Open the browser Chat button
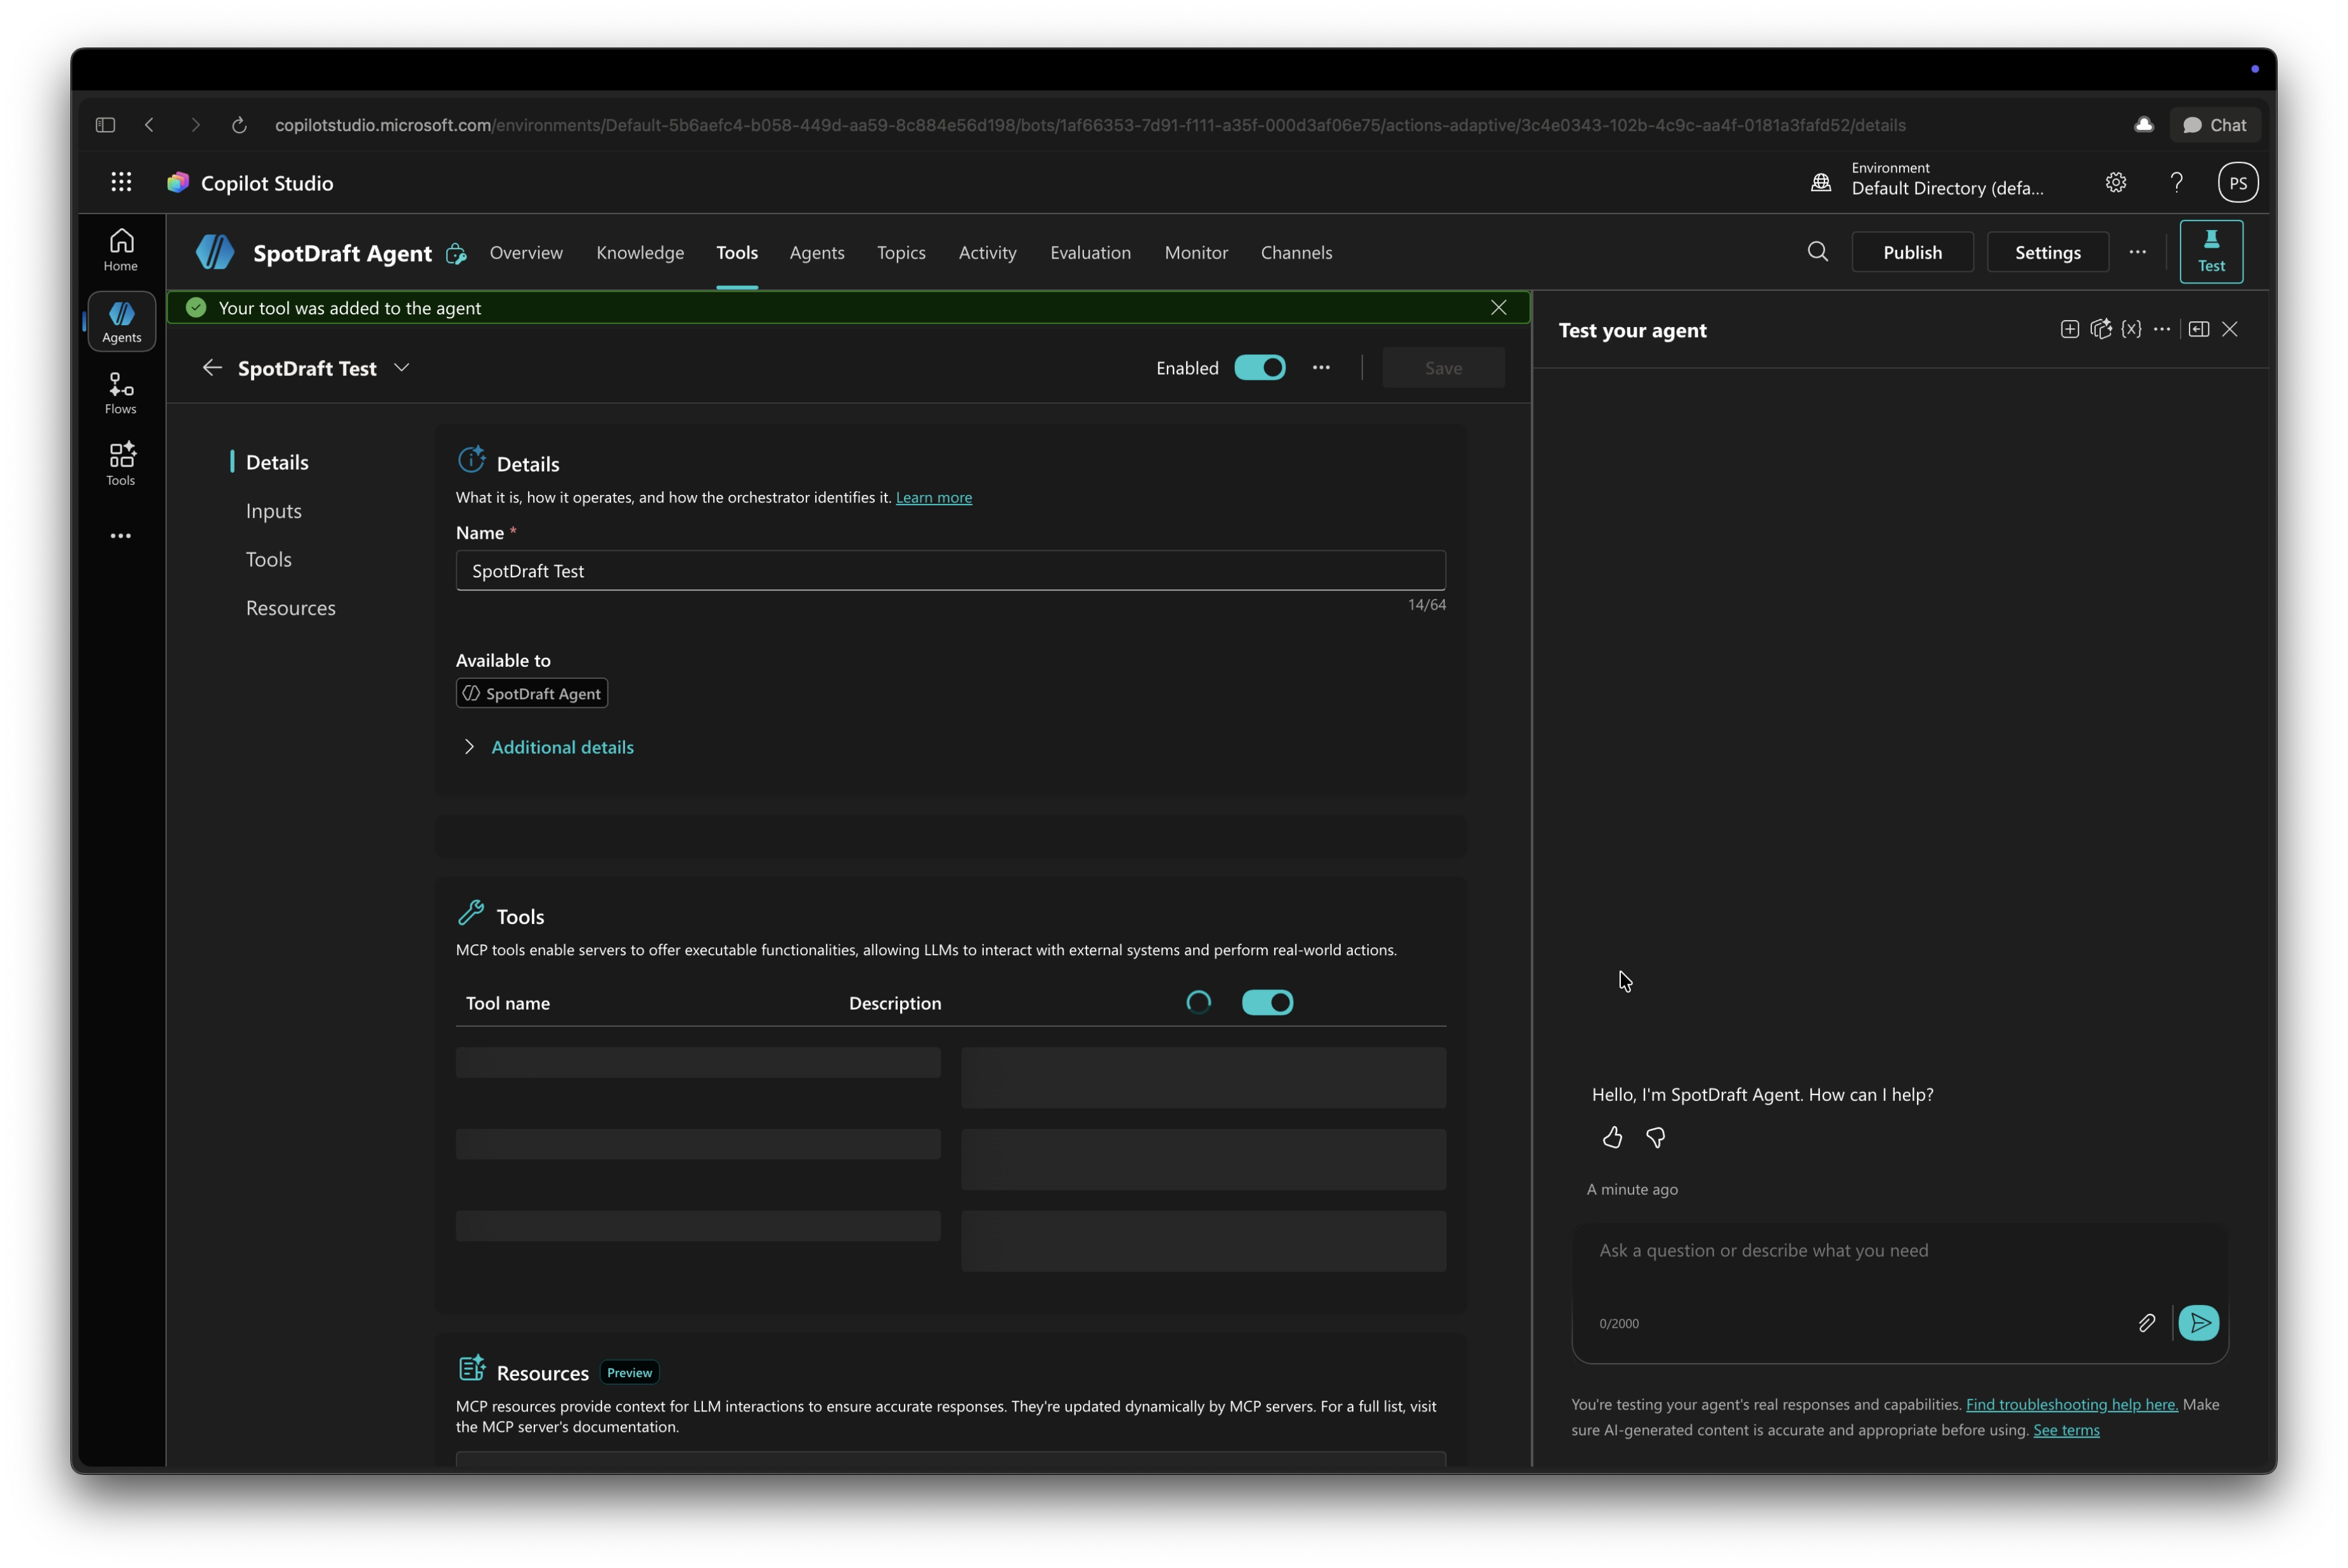Screen dimensions: 2348x1568 coord(2214,125)
